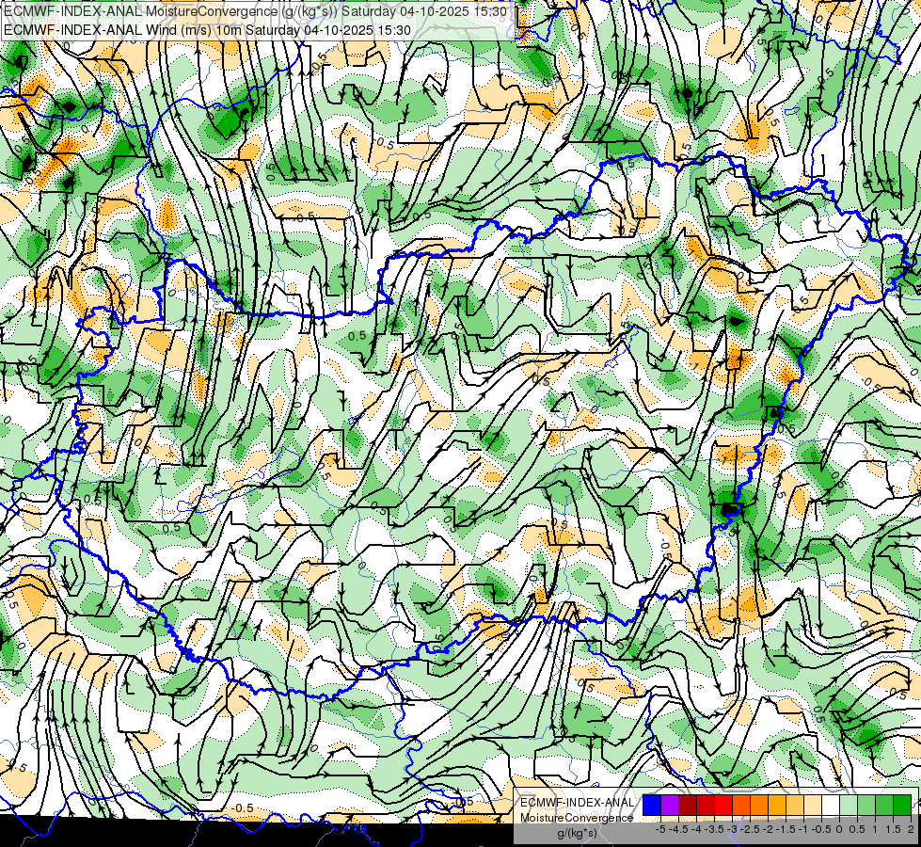
Task: Select the dark red swatch between -4.5 and -4
Action: (688, 805)
